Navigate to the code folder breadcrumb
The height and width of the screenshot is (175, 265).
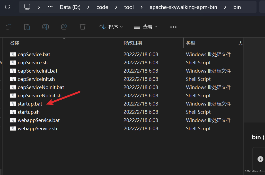point(102,7)
